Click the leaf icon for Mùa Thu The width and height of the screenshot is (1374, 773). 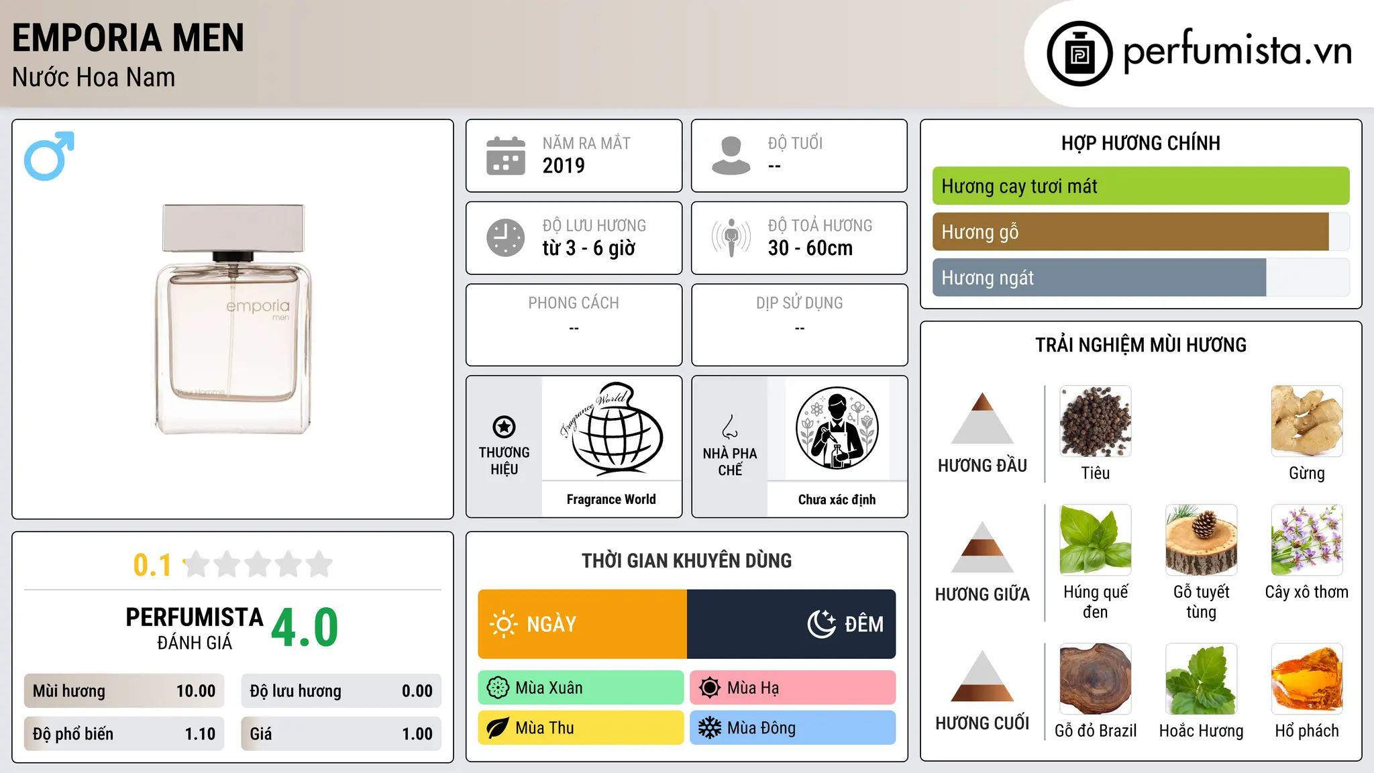click(498, 728)
